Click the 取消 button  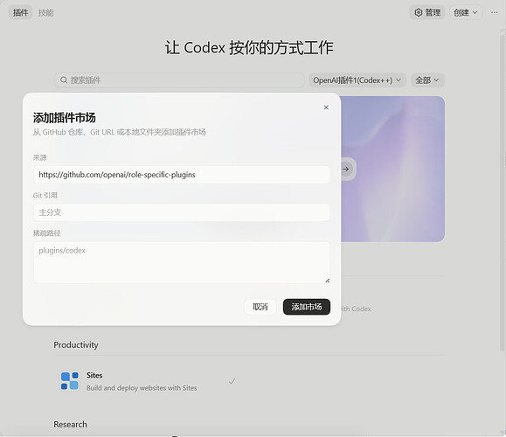pos(260,307)
